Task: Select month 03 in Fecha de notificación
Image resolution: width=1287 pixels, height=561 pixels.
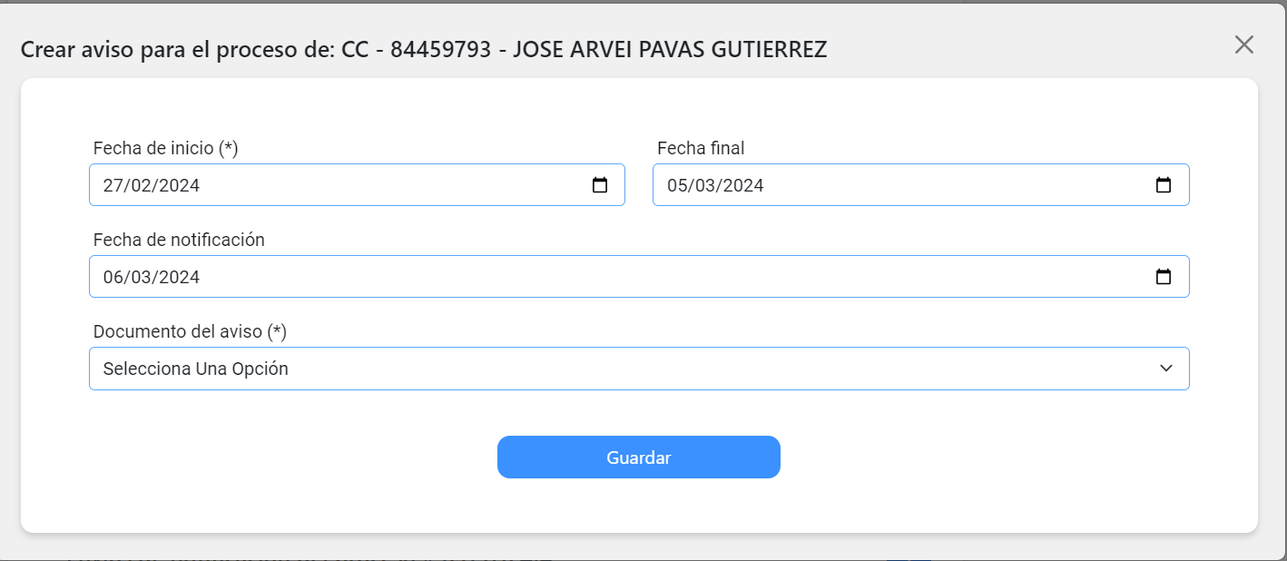Action: (x=140, y=277)
